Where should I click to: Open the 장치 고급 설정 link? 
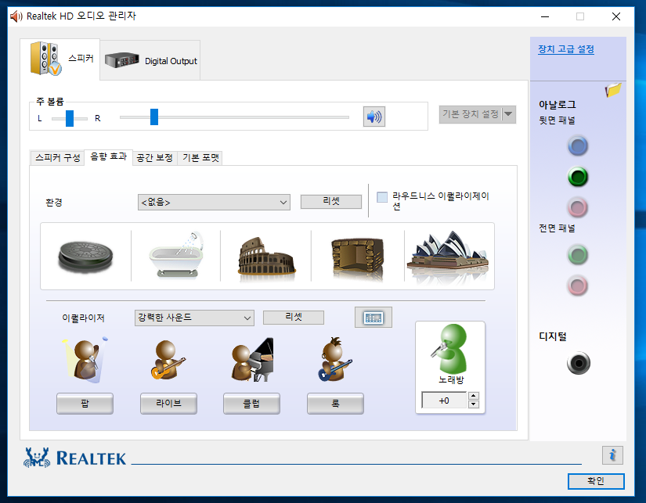pyautogui.click(x=565, y=49)
